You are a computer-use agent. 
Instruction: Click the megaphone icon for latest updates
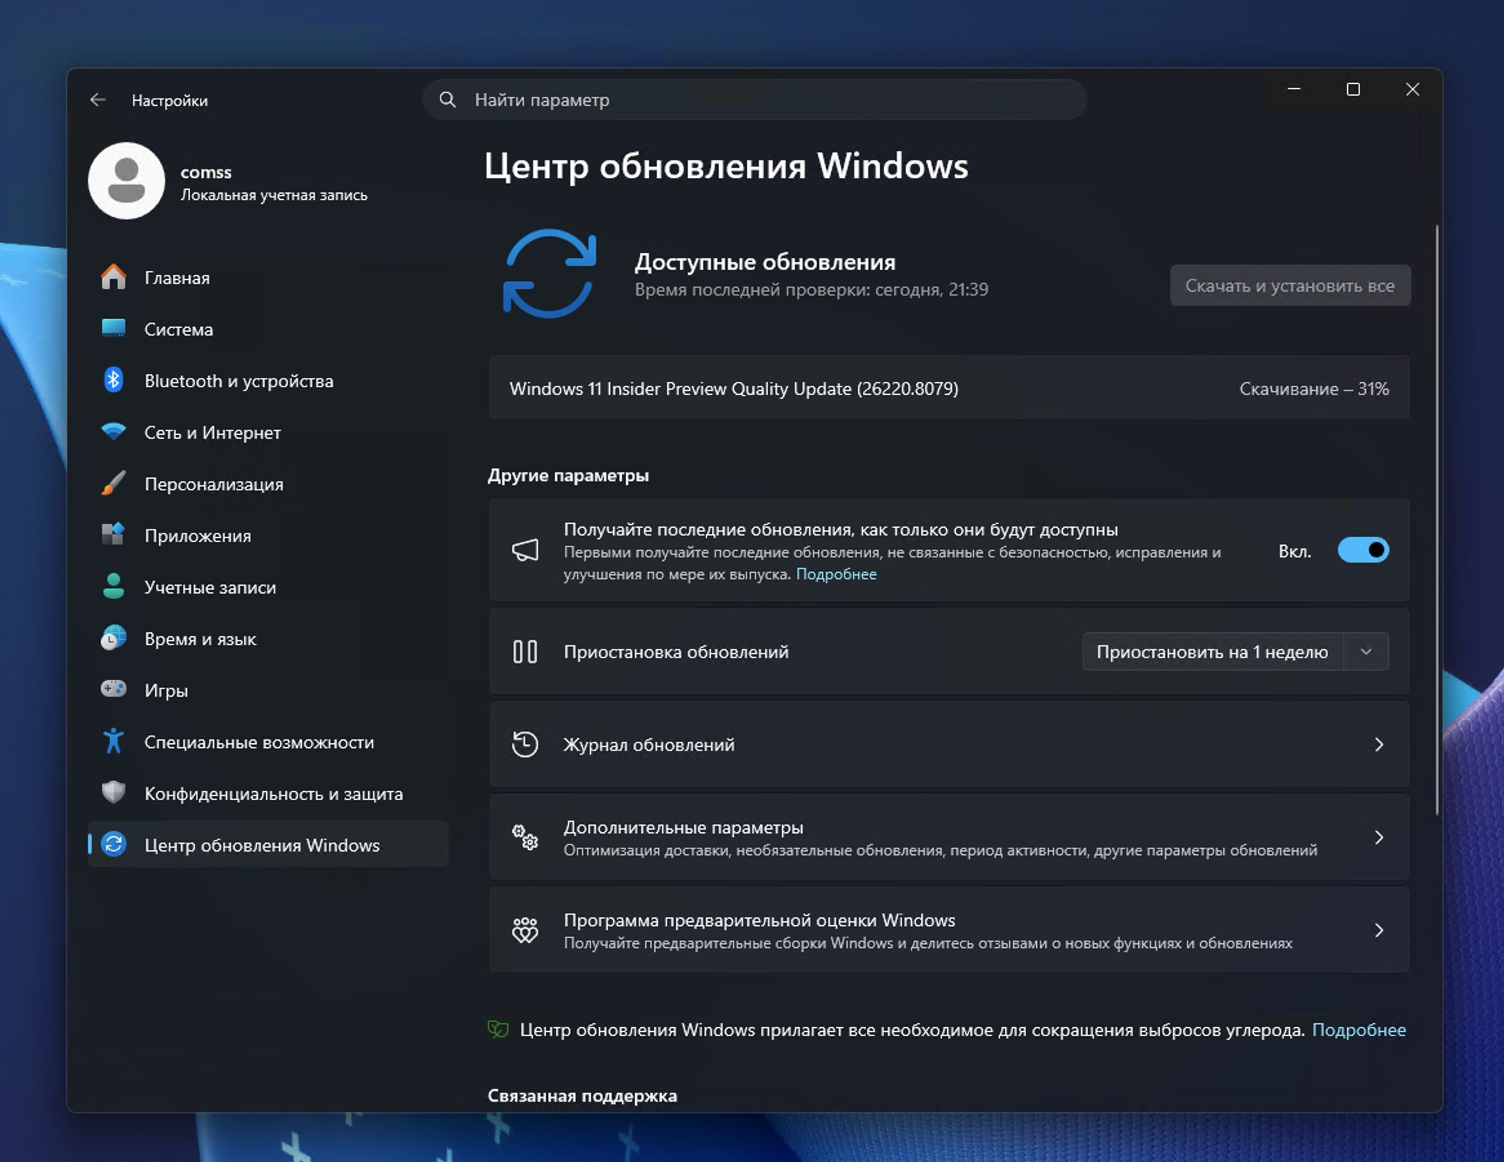point(525,550)
